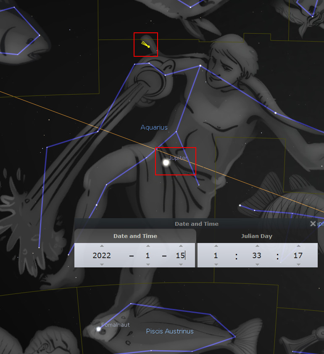Increase the day value above 15
The height and width of the screenshot is (354, 324).
(x=181, y=246)
